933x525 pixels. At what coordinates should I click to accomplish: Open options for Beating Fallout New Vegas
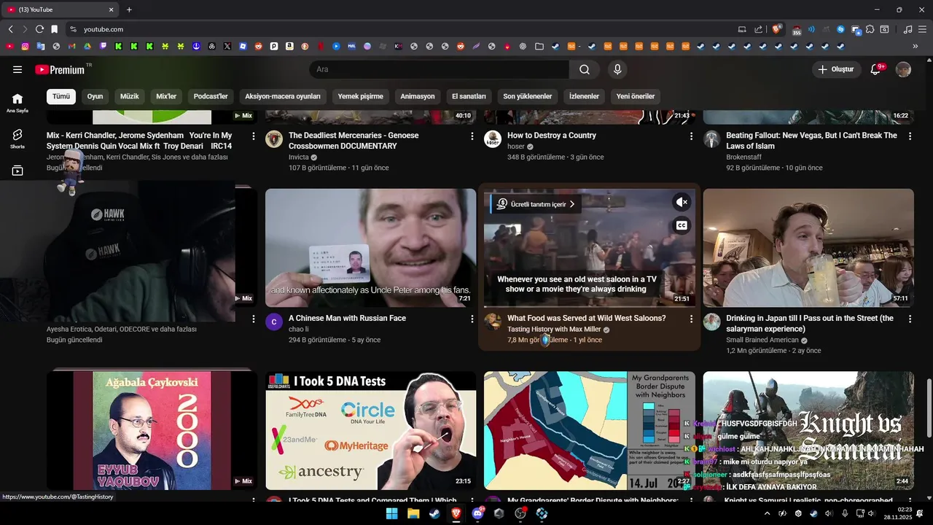(910, 136)
